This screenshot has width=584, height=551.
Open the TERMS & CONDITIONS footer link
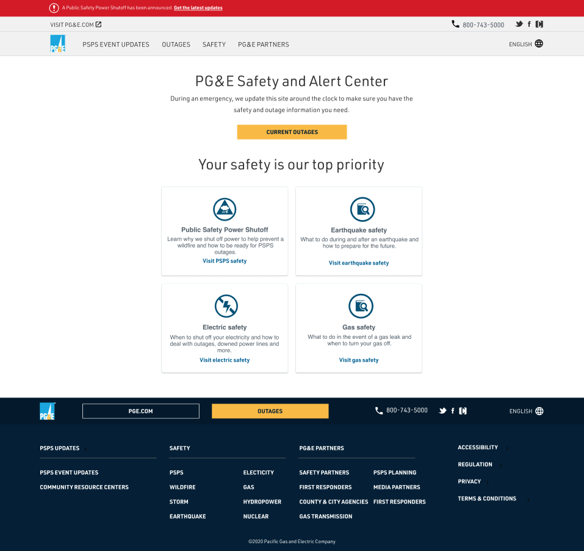click(x=487, y=499)
